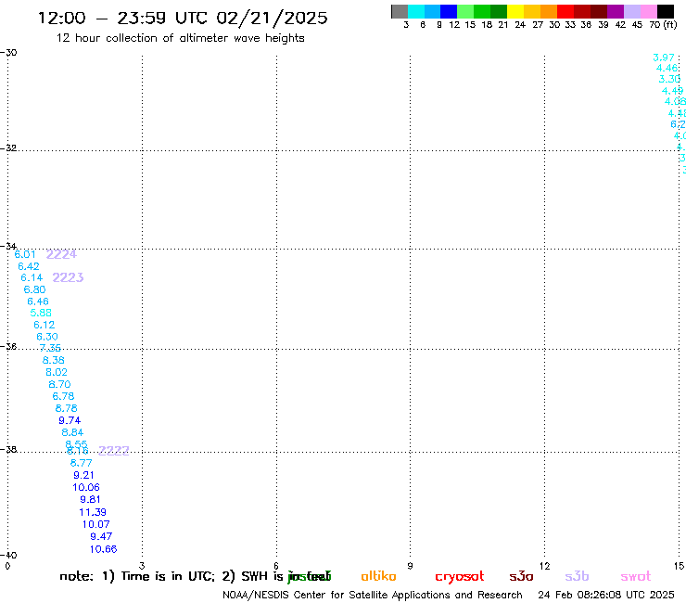Click the 's3b' satellite label
686x603 pixels.
click(x=577, y=576)
